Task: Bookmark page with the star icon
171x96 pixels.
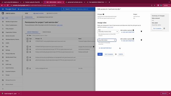Action: [154, 5]
